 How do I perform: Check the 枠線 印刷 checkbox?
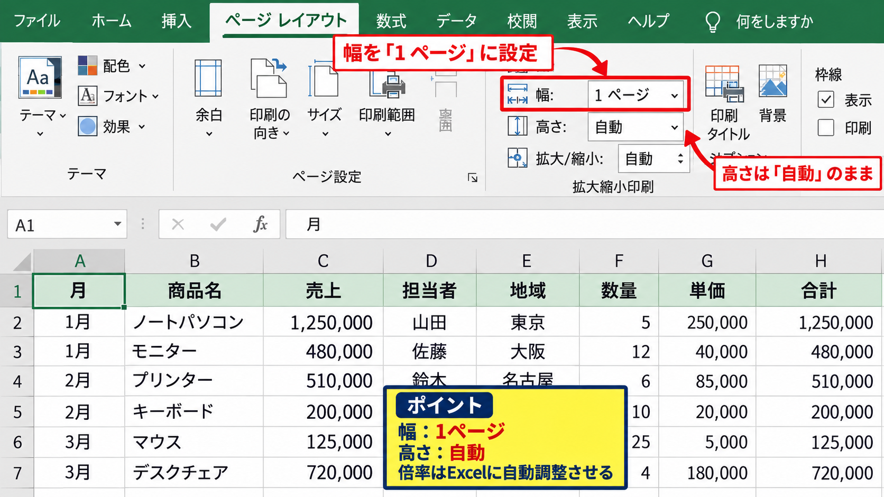[826, 127]
